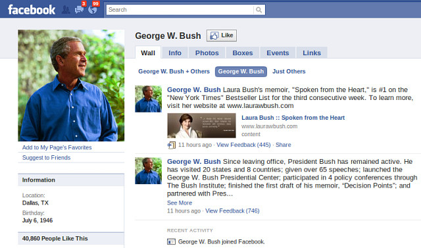Open author name on the memoir post

[x=193, y=89]
